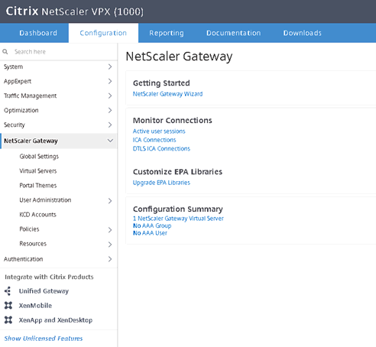Expand the User Administration submenu arrow
The height and width of the screenshot is (347, 376).
pos(110,201)
